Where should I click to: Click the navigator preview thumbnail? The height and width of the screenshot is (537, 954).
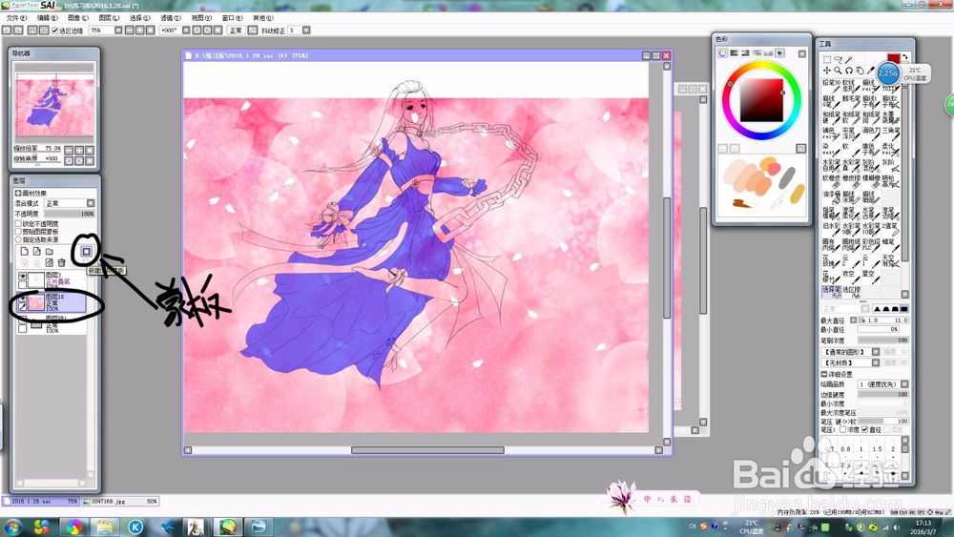pos(54,102)
